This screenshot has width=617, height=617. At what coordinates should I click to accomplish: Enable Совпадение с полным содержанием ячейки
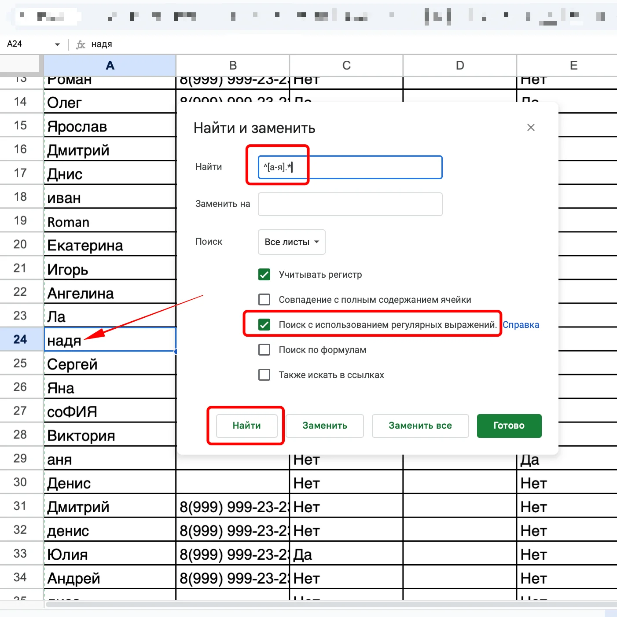click(x=264, y=300)
